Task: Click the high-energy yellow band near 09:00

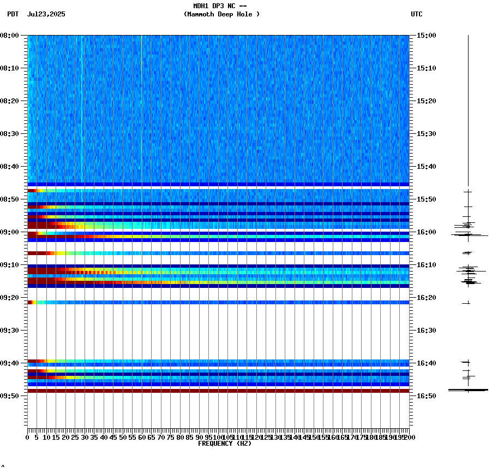Action: point(82,225)
